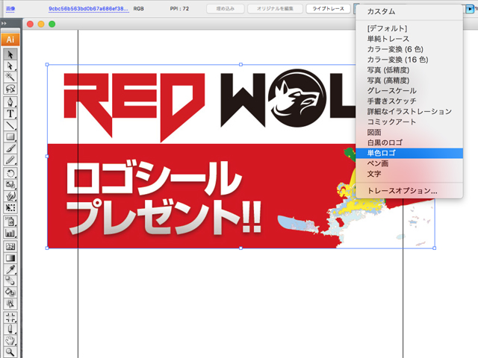Select the Line Segment tool

[10, 125]
